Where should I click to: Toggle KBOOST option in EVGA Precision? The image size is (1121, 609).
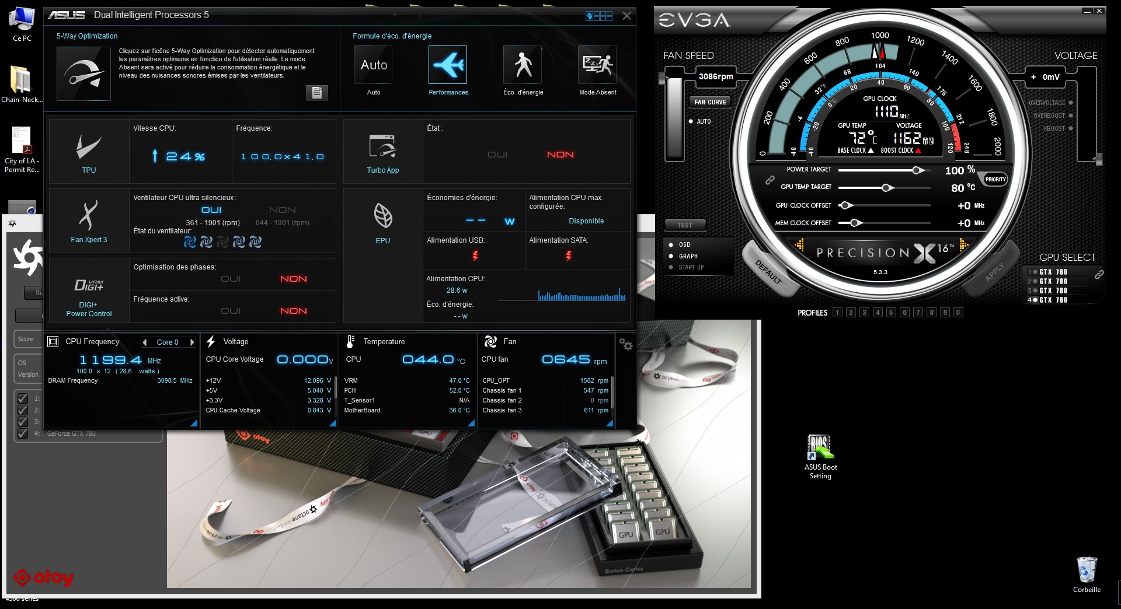(1059, 128)
